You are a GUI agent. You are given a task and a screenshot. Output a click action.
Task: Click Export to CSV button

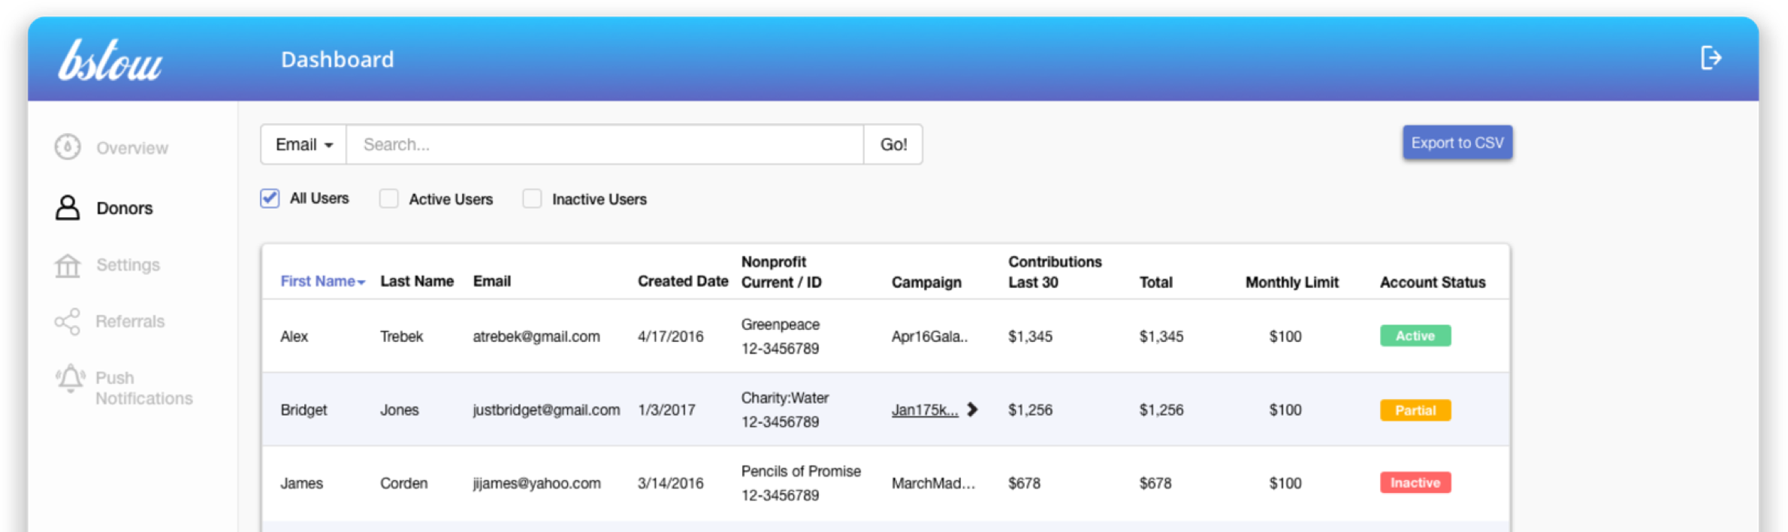1457,143
